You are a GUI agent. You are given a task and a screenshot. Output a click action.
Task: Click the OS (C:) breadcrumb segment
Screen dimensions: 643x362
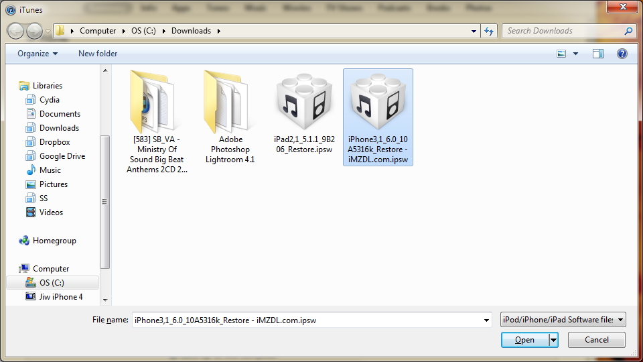pos(143,31)
